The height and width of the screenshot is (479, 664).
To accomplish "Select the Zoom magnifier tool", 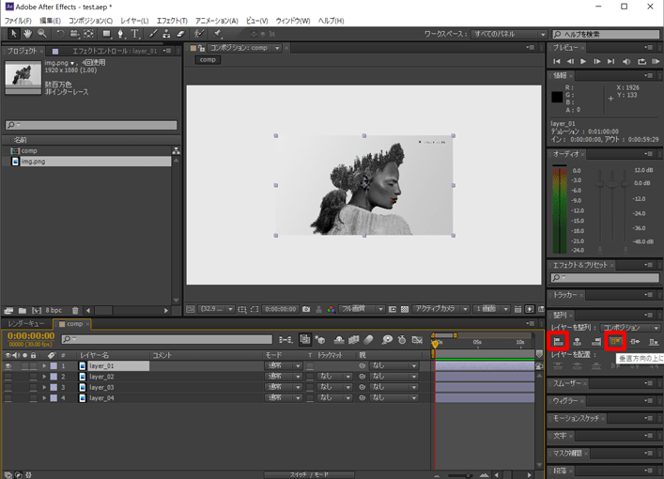I will (42, 34).
